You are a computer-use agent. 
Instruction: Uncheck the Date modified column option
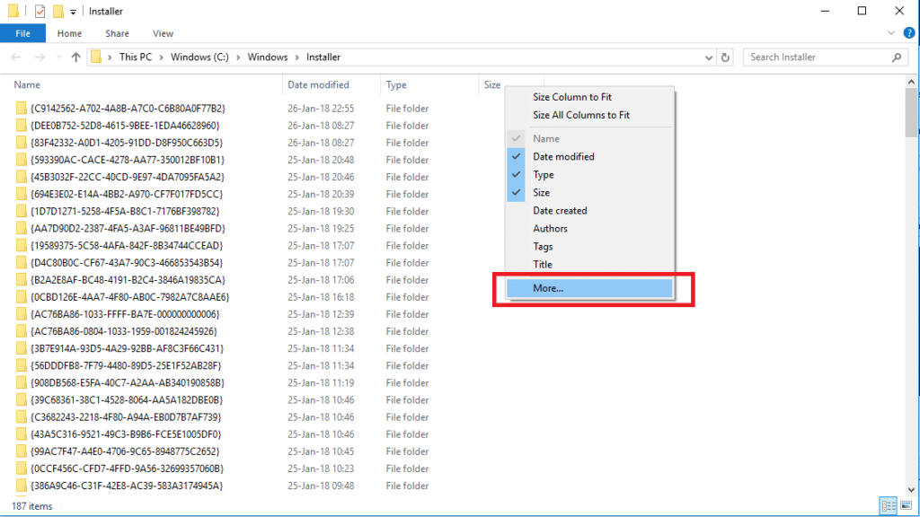coord(589,156)
